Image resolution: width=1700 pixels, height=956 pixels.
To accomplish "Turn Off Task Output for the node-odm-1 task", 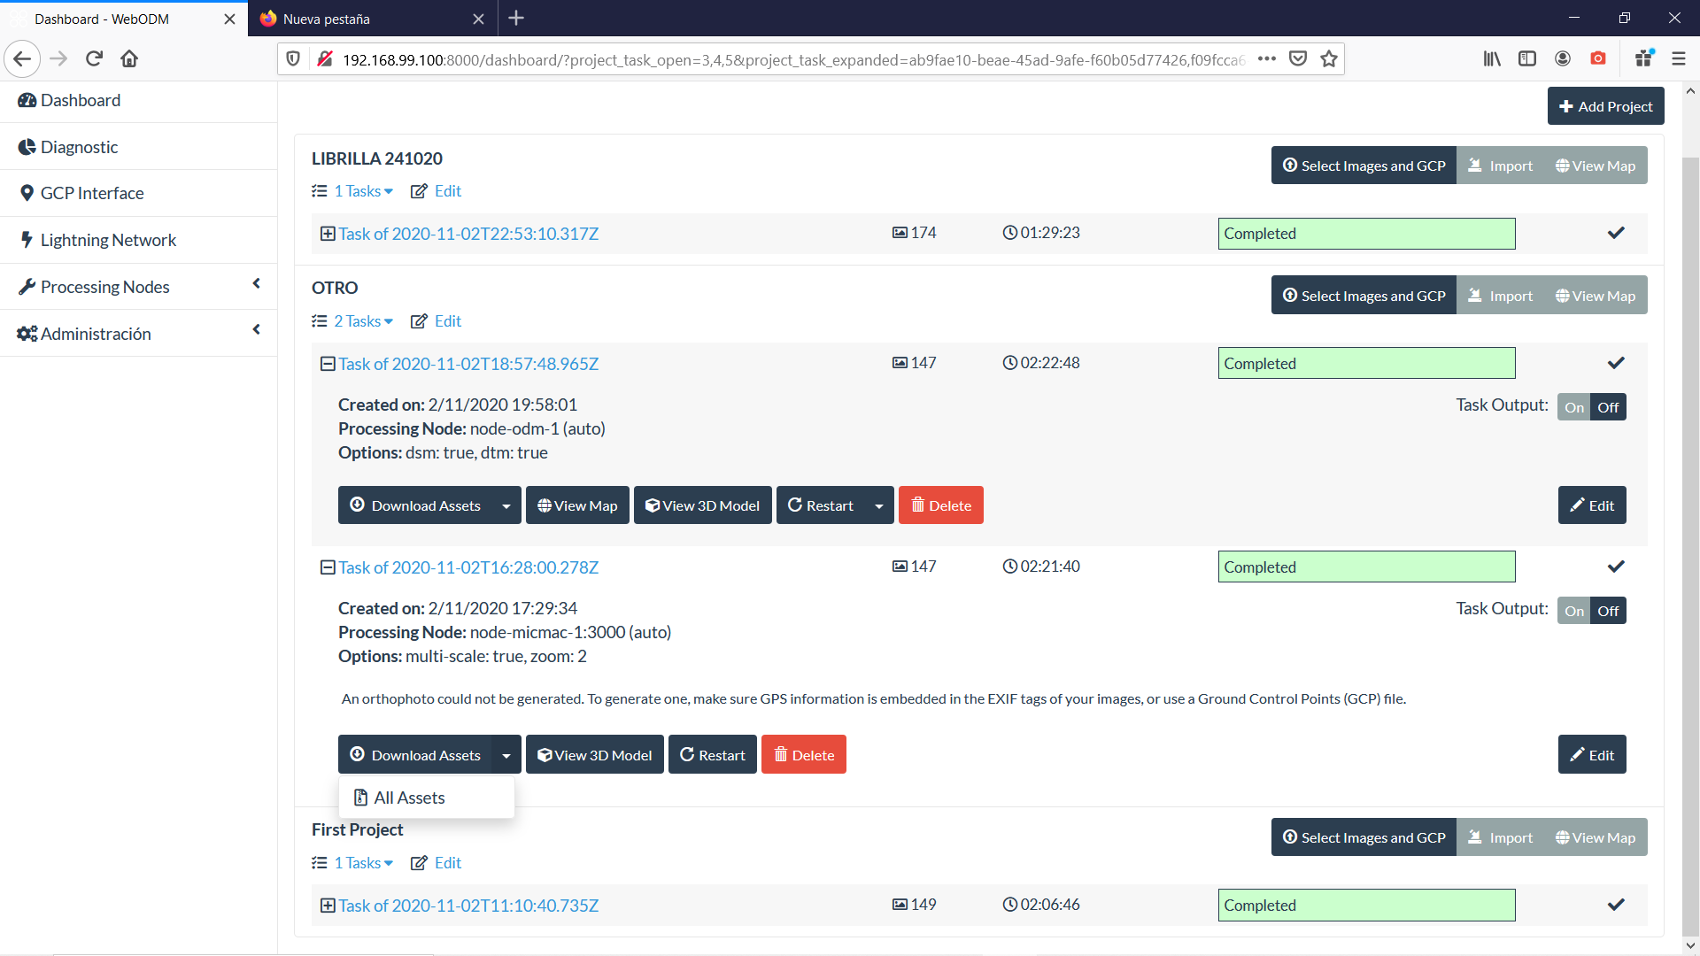I will click(x=1607, y=406).
